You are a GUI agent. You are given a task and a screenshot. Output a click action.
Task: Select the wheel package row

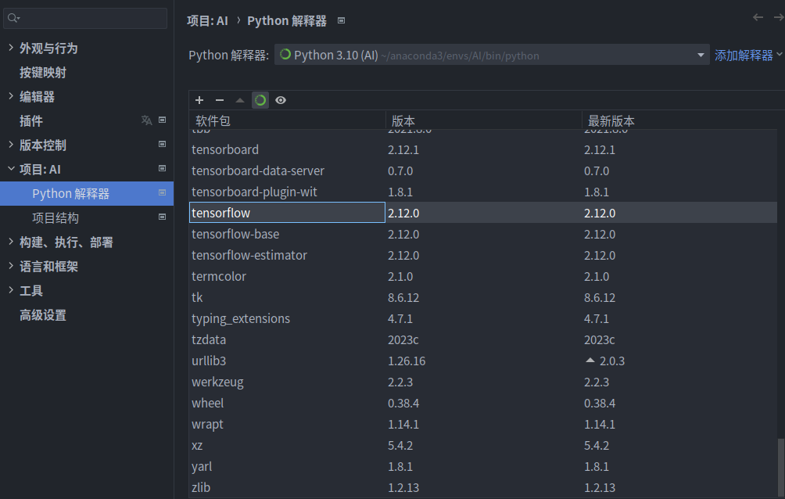click(x=483, y=403)
